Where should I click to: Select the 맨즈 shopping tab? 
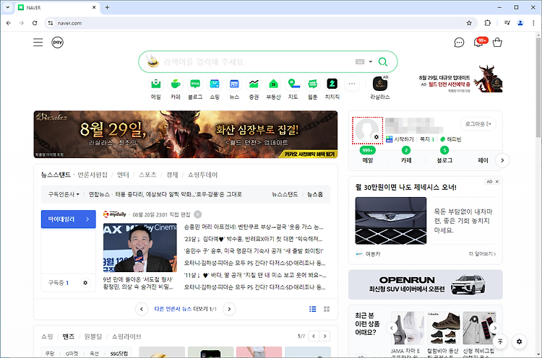tap(69, 336)
